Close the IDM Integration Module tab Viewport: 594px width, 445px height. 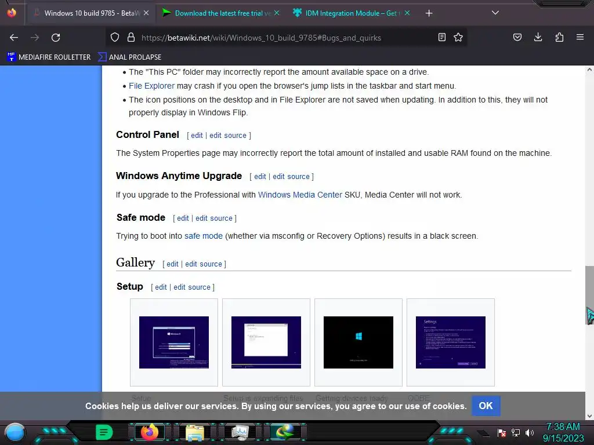tap(407, 13)
